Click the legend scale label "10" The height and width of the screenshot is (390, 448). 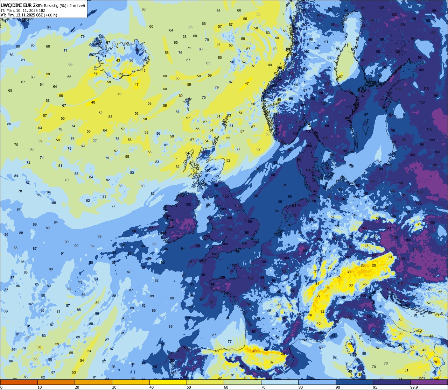coord(40,388)
